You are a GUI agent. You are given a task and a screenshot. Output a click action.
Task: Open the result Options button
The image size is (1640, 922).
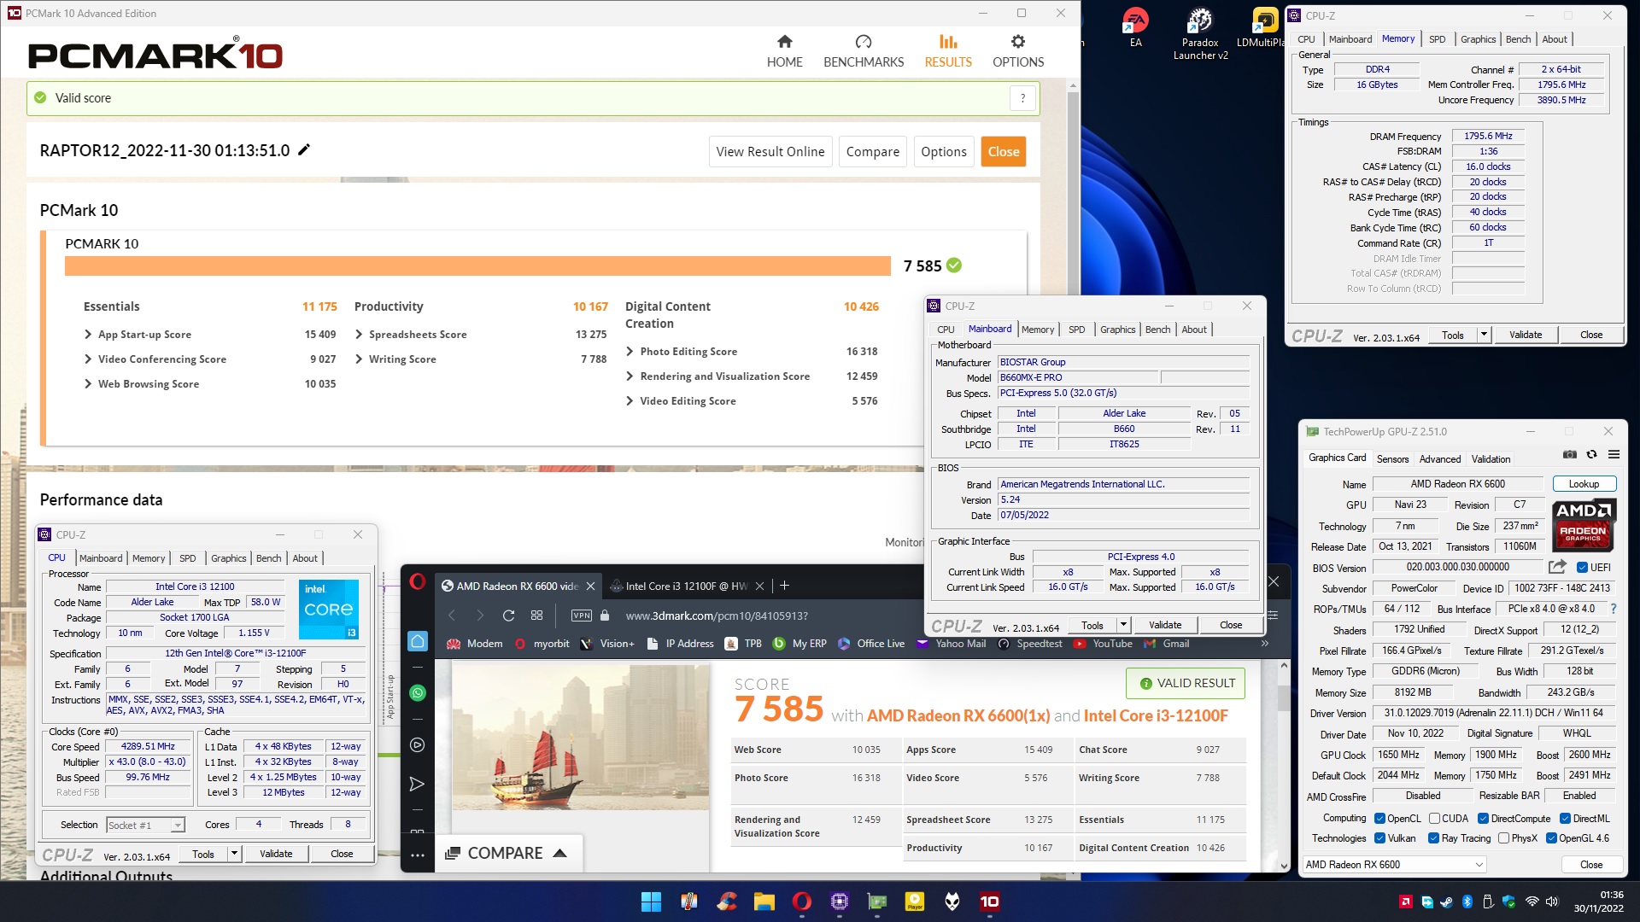point(944,152)
